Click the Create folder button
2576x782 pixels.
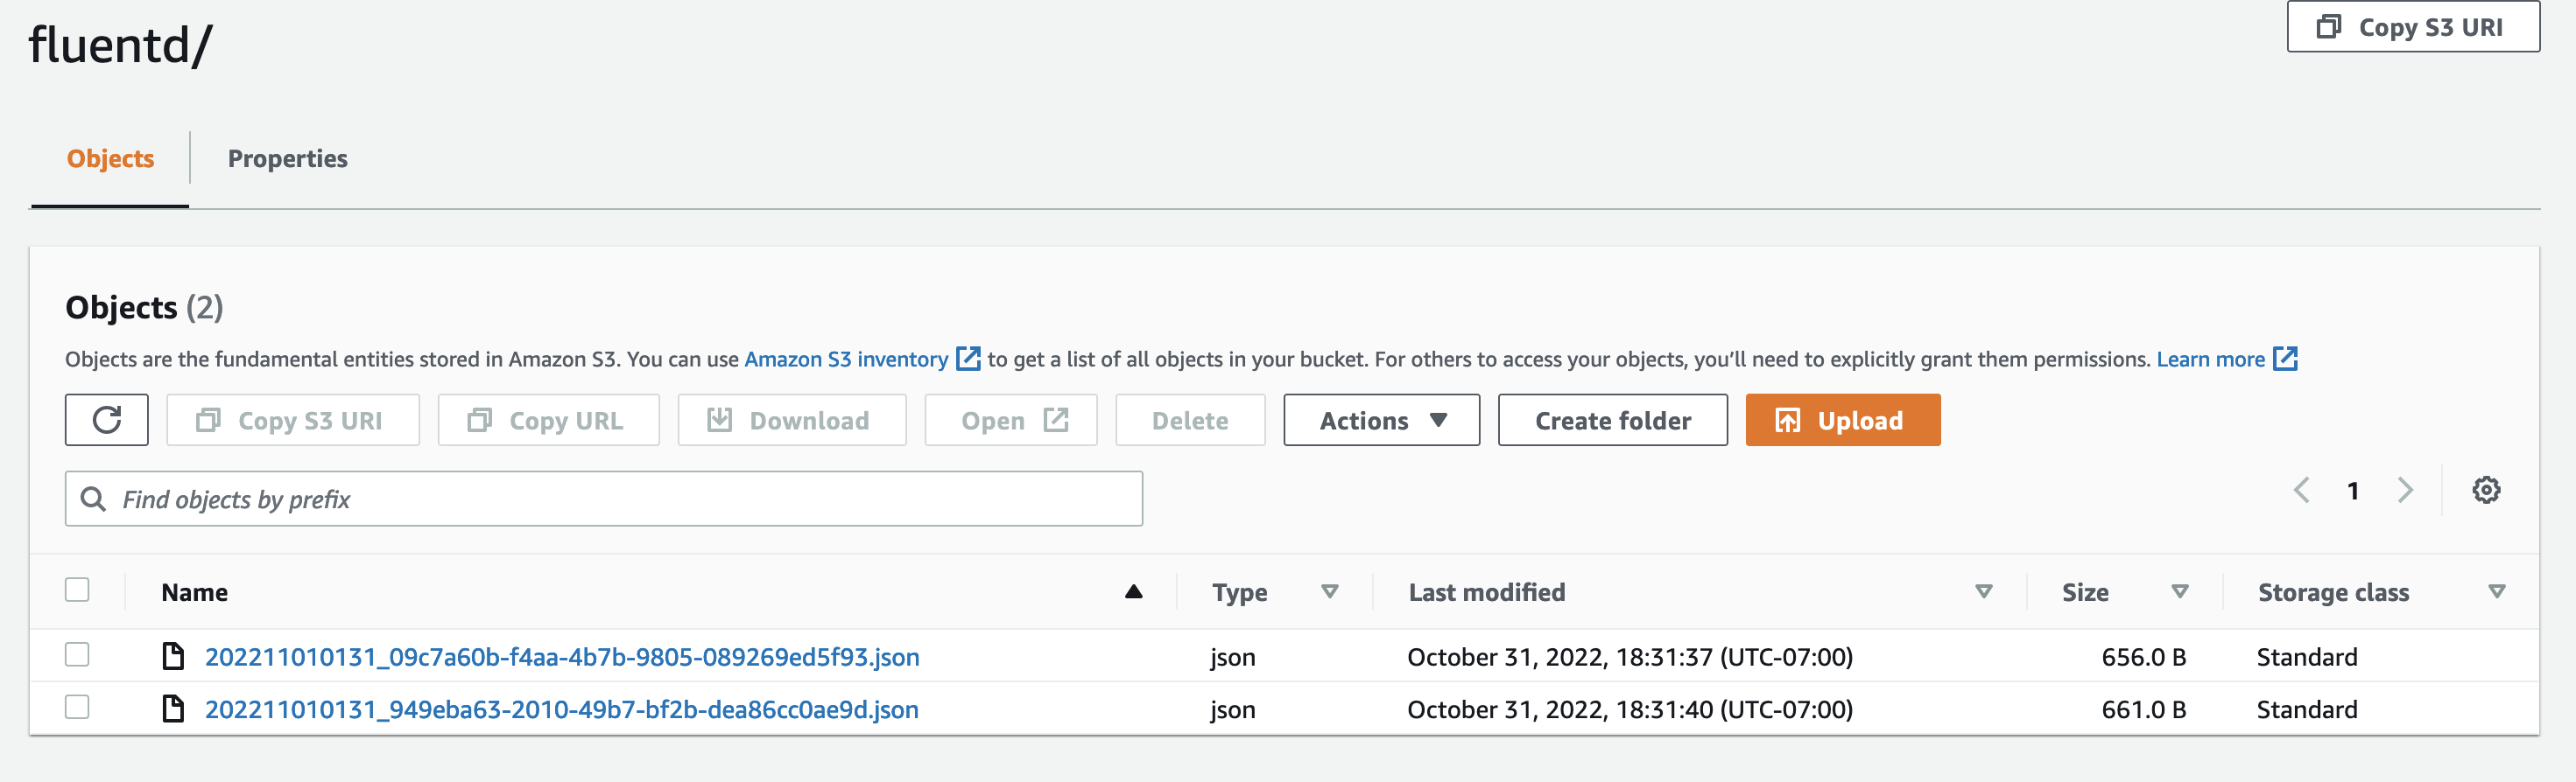pos(1612,420)
